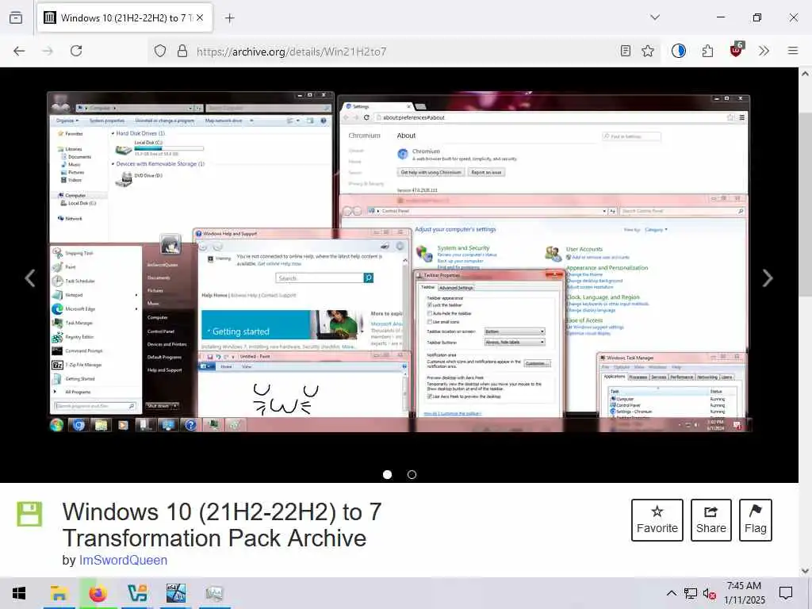812x609 pixels.
Task: Click the forward navigation arrow
Action: pyautogui.click(x=48, y=51)
